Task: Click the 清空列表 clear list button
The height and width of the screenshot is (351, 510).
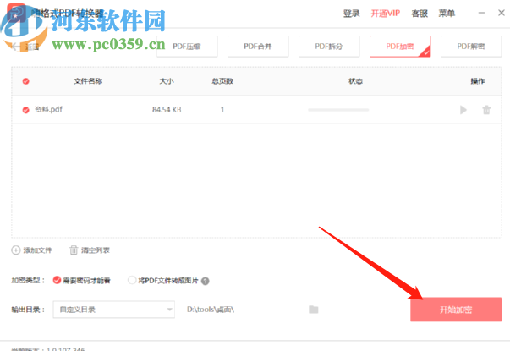Action: [x=90, y=250]
